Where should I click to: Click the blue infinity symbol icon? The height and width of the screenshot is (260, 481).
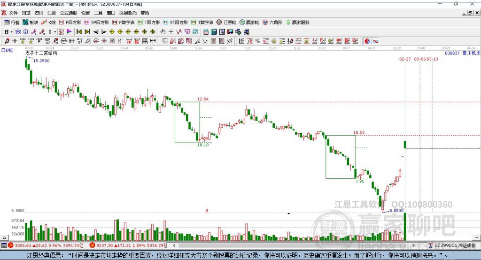coord(375,41)
